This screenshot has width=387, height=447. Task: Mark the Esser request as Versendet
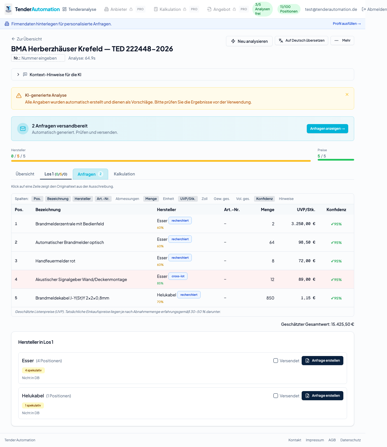(276, 361)
